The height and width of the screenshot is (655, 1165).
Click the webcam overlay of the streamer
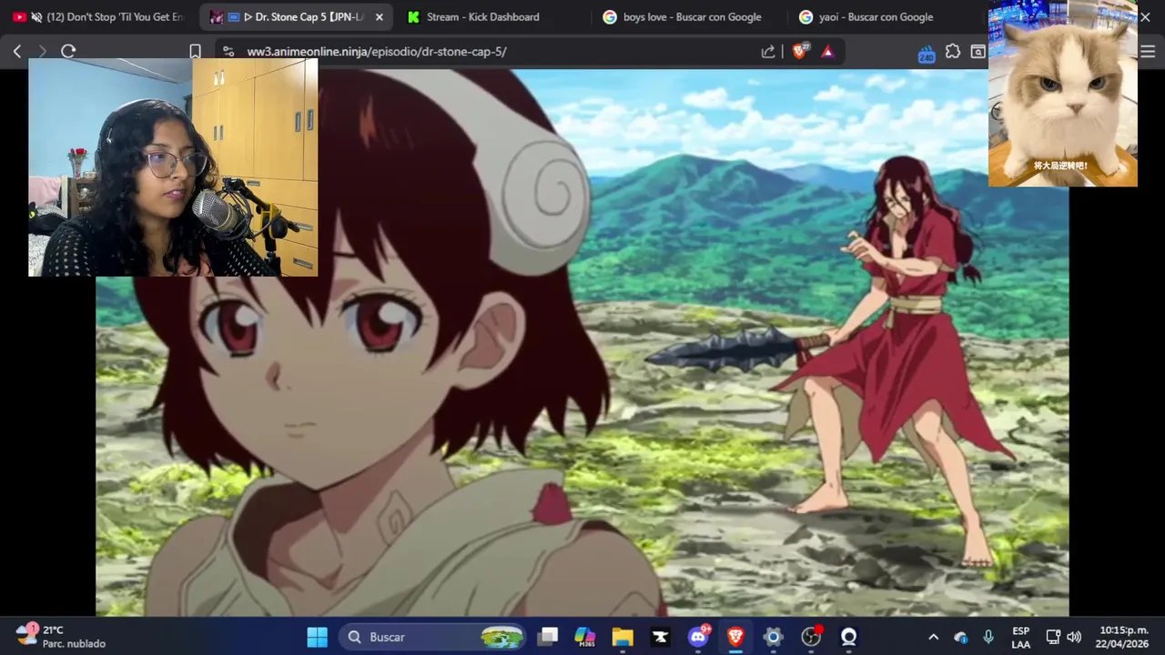click(173, 167)
